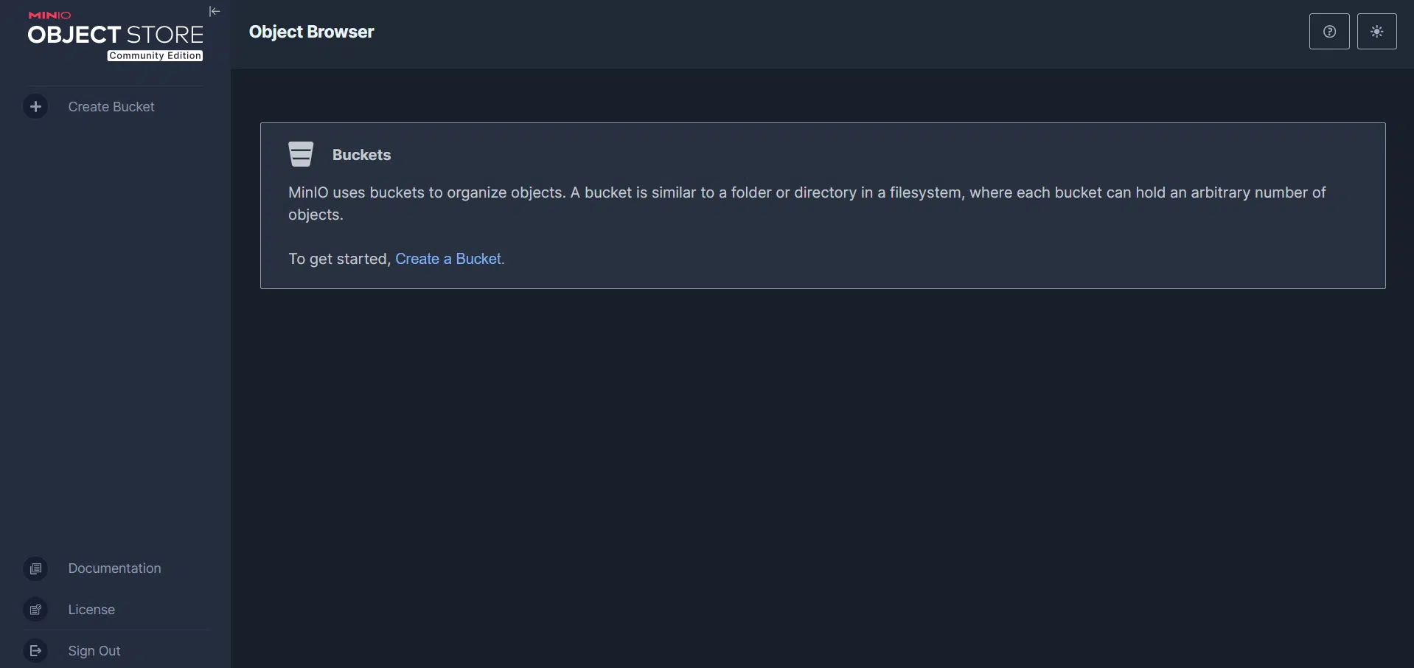Screen dimensions: 1414x668
Task: Open the License menu label
Action: pyautogui.click(x=91, y=610)
